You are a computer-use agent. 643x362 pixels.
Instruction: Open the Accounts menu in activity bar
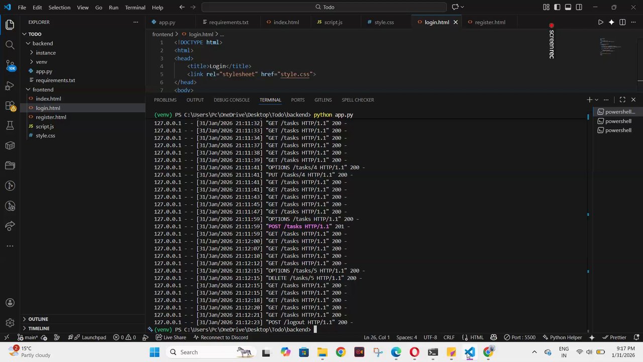(10, 303)
